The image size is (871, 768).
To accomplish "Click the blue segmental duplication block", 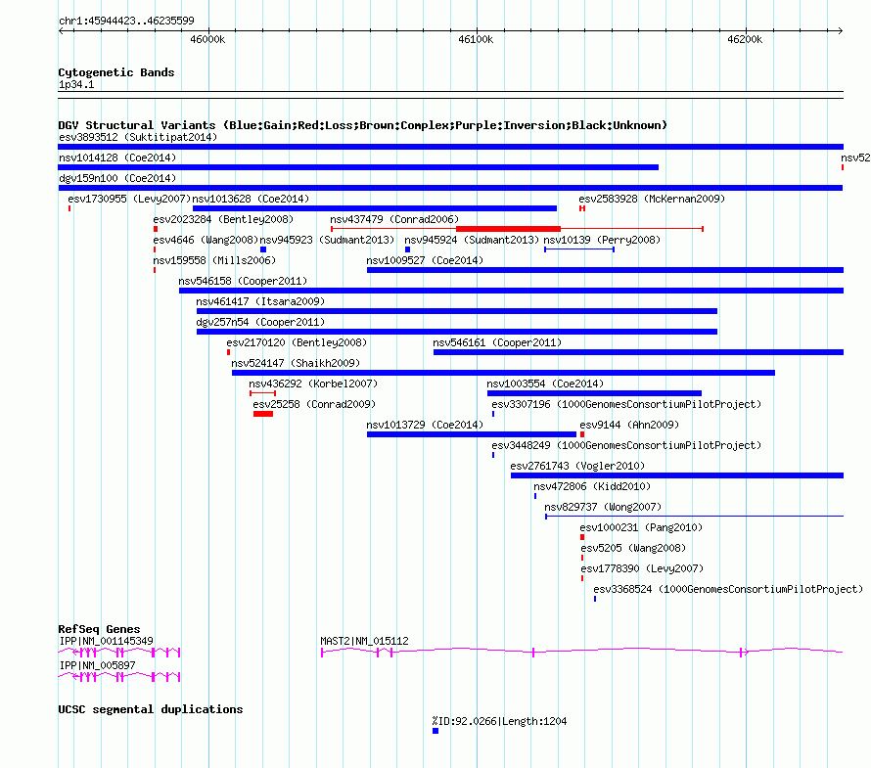I will pyautogui.click(x=435, y=731).
